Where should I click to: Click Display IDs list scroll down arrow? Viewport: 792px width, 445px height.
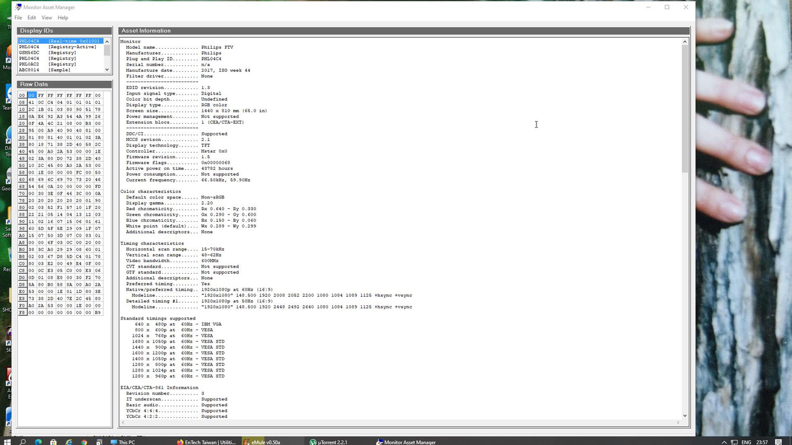point(107,70)
